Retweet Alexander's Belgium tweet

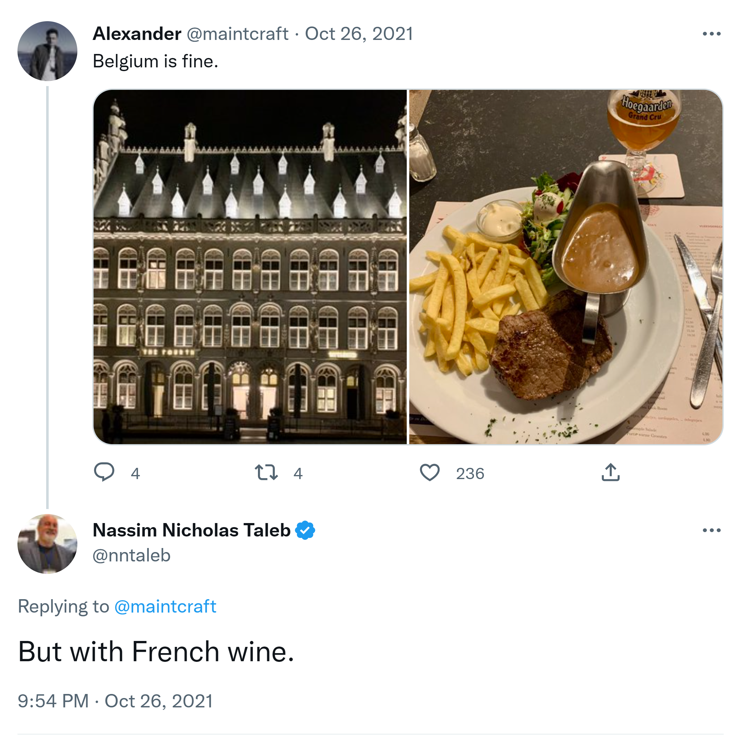[266, 473]
